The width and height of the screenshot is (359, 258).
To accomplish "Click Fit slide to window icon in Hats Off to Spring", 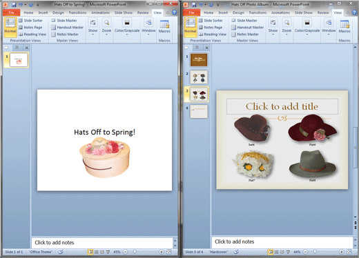I will (169, 252).
